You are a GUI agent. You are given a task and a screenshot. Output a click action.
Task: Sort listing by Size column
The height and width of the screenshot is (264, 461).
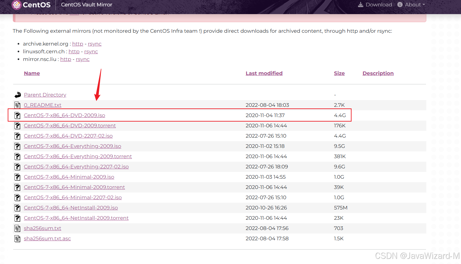(x=339, y=73)
